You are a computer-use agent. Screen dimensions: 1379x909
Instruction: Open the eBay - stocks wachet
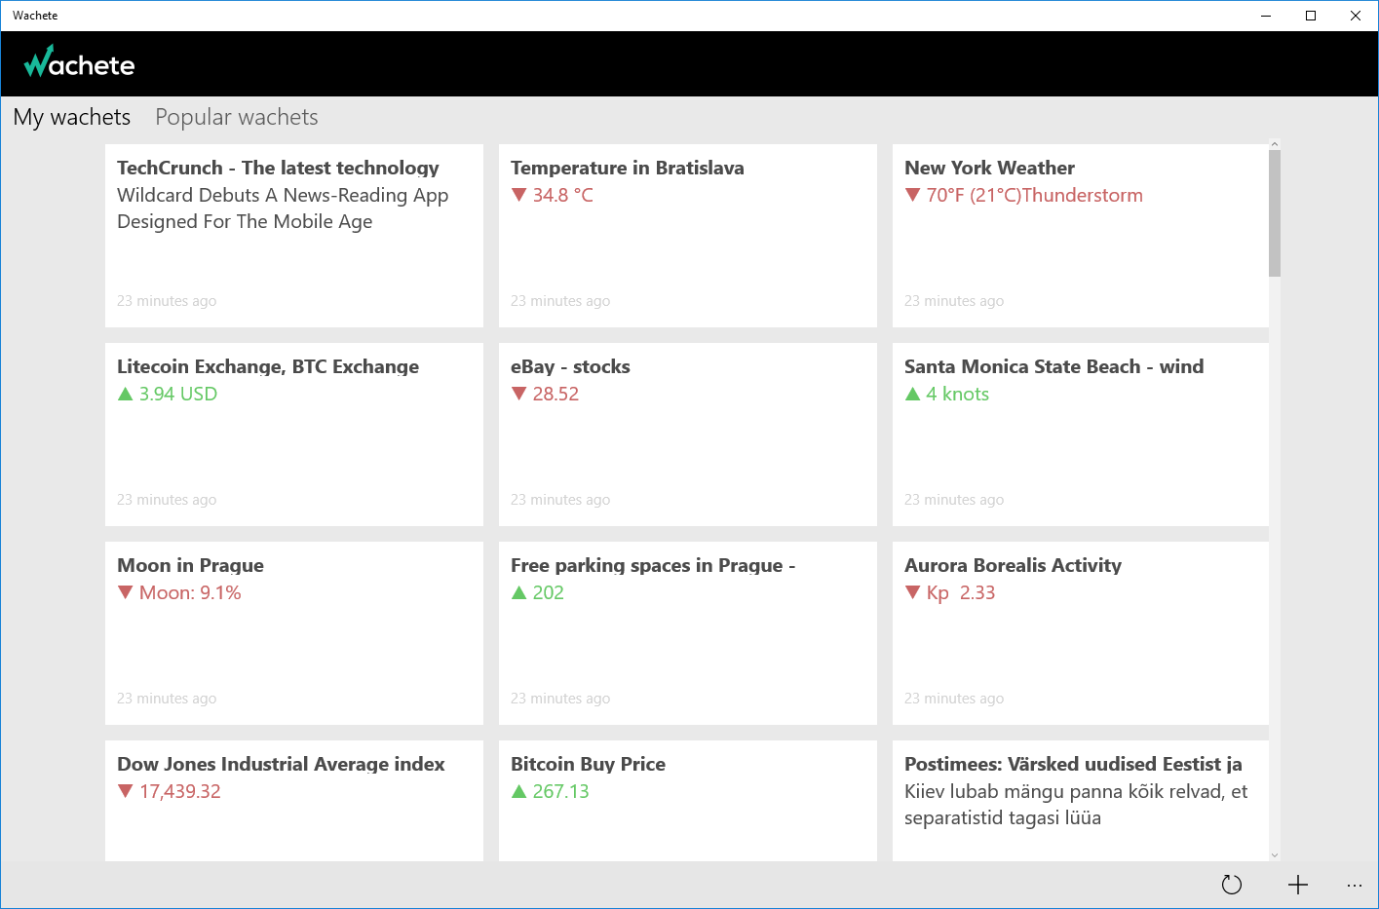click(687, 435)
